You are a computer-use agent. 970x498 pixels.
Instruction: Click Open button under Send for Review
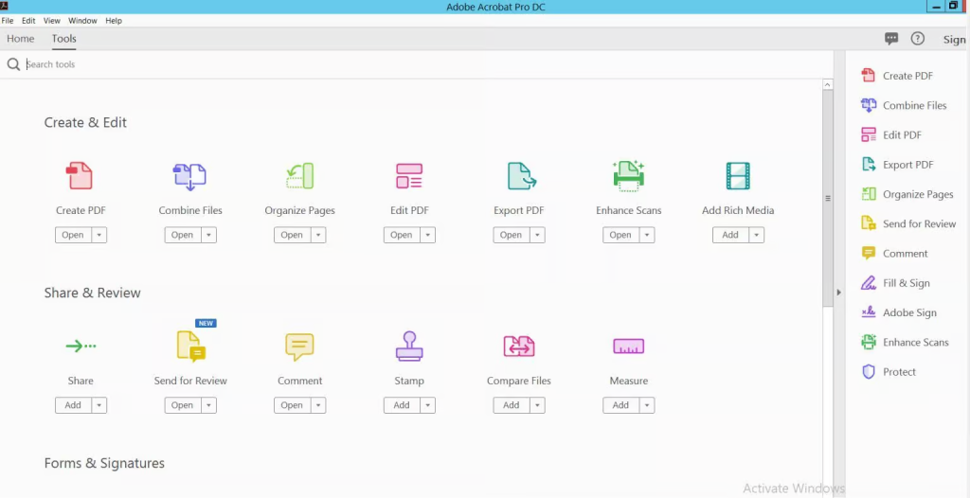[x=183, y=405]
